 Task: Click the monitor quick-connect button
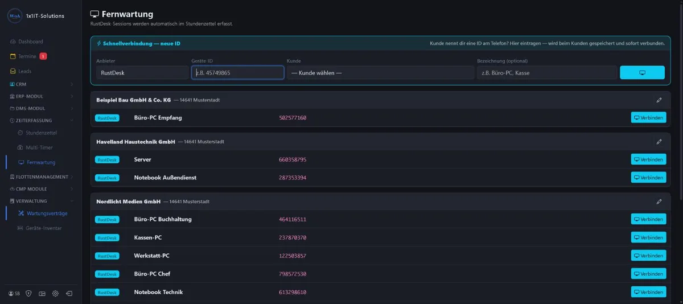tap(642, 73)
